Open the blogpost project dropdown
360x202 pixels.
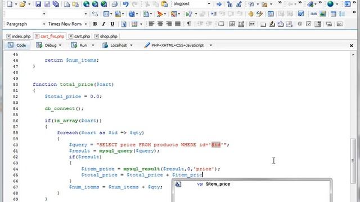209,4
